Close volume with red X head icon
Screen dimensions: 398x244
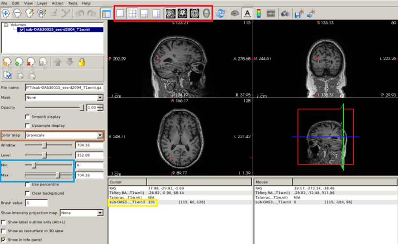(31, 61)
